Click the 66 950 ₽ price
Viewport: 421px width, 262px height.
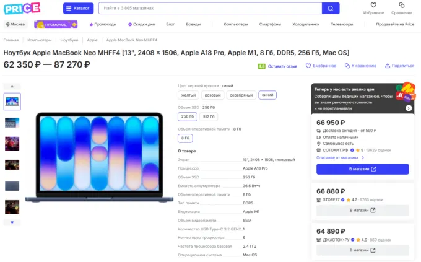[x=331, y=123]
